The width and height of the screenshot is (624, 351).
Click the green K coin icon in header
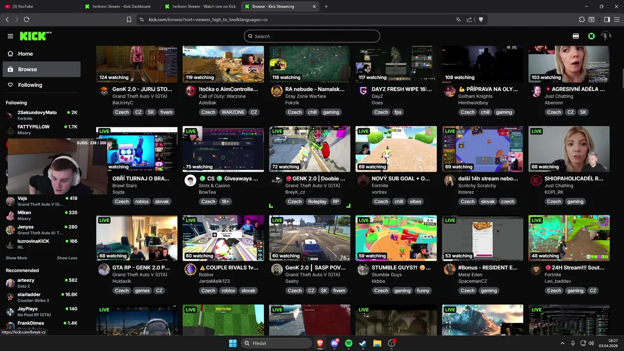[591, 36]
